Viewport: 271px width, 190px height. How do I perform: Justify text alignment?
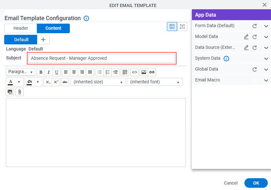coord(90,72)
